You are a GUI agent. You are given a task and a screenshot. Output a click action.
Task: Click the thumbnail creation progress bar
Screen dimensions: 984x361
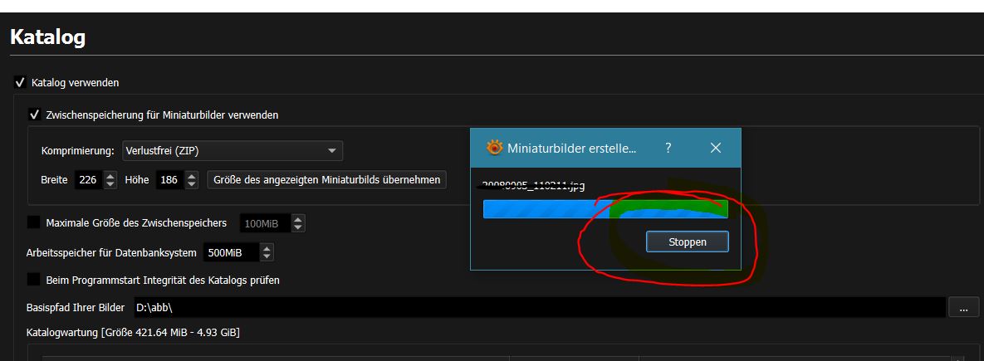(605, 208)
